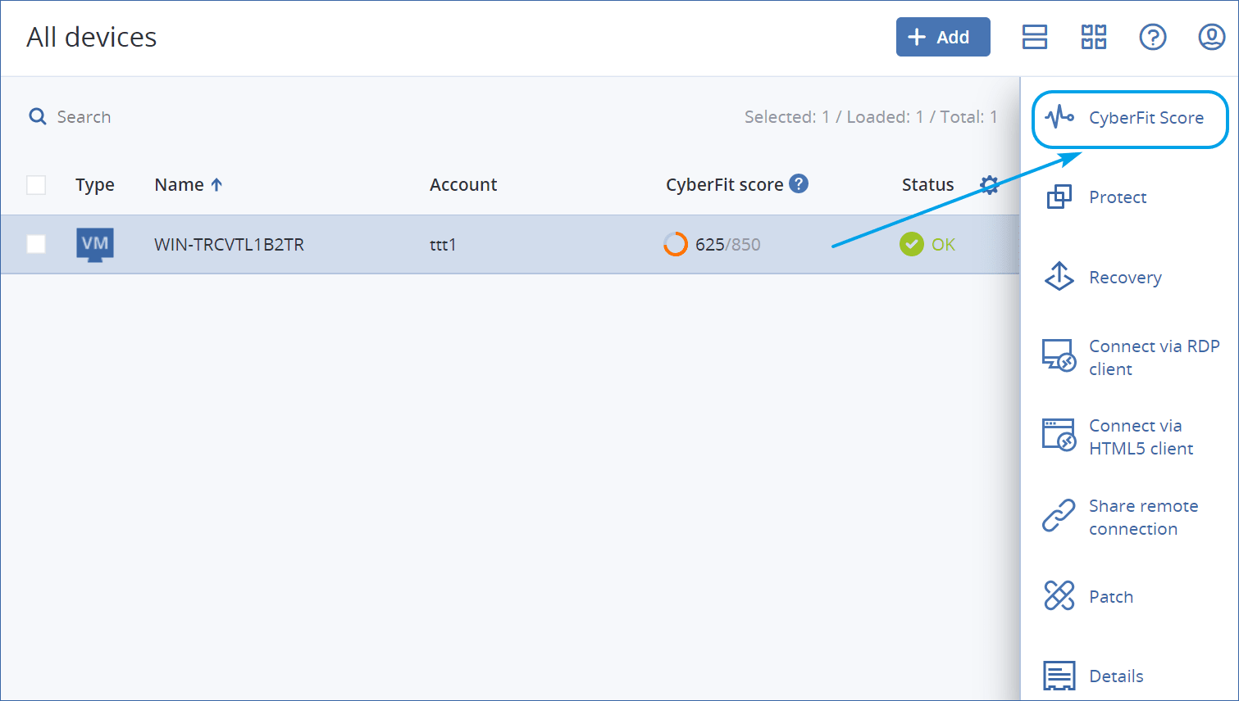Screen dimensions: 1239x701
Task: Open the Details menu item
Action: tap(1116, 676)
